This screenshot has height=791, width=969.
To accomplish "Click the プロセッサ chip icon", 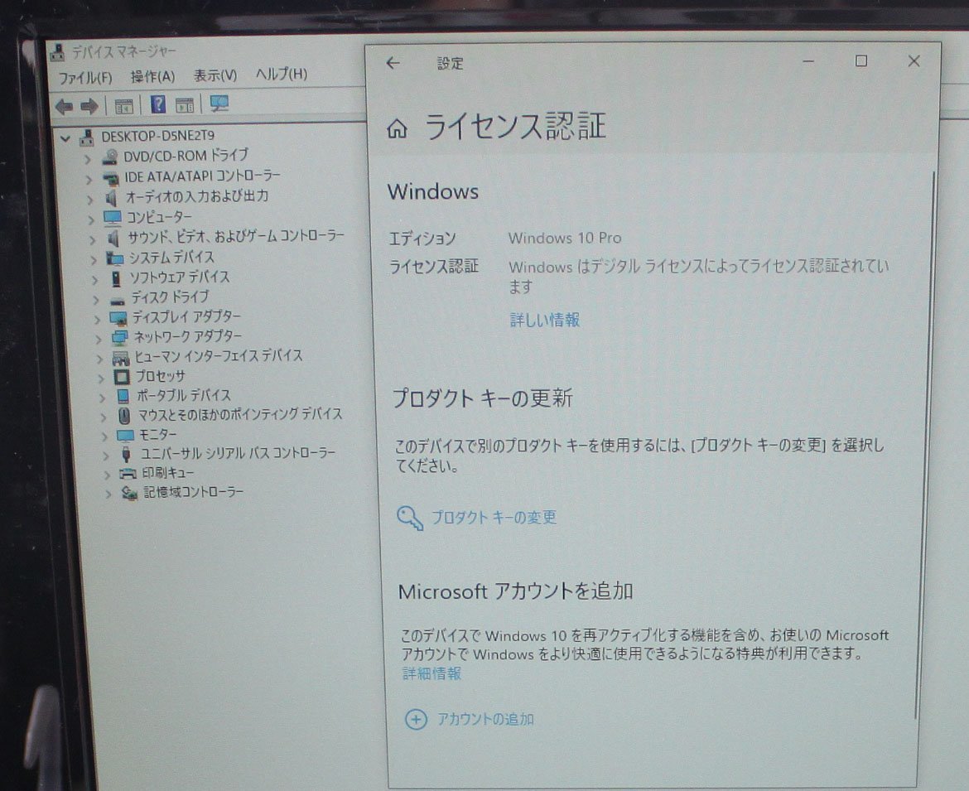I will pyautogui.click(x=122, y=376).
